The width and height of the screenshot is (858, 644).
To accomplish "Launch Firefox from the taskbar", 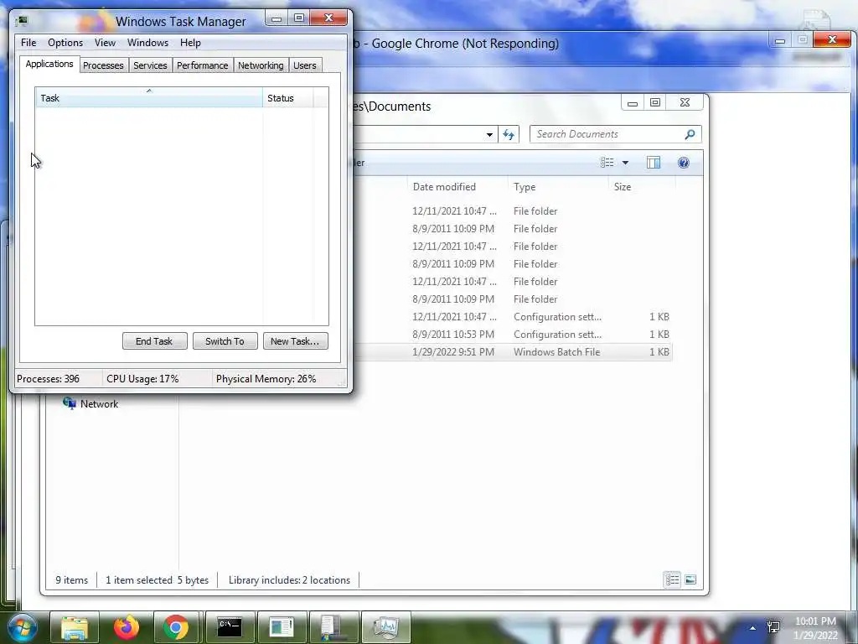I will pos(126,627).
